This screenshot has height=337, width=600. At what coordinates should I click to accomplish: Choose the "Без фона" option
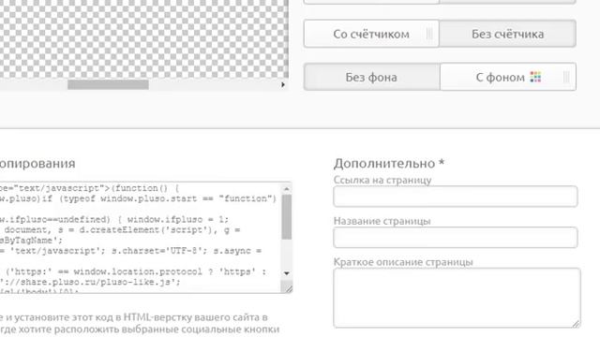click(x=371, y=77)
